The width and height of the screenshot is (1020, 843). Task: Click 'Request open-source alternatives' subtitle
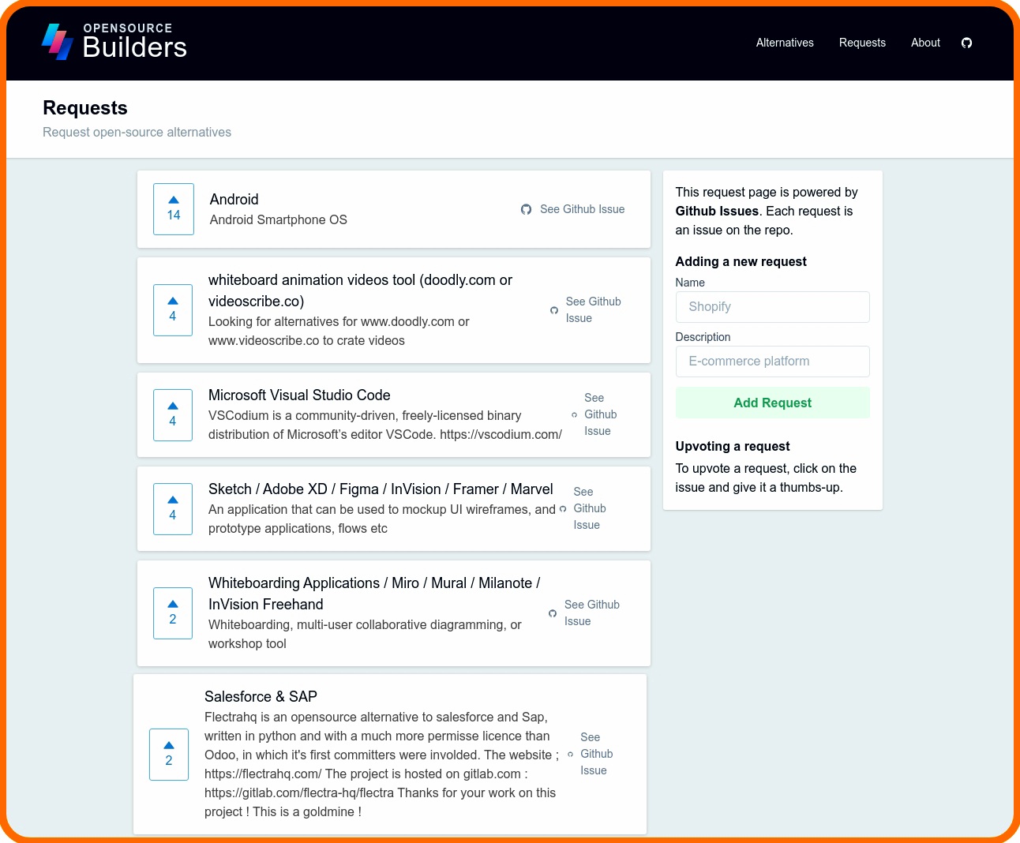click(x=137, y=133)
